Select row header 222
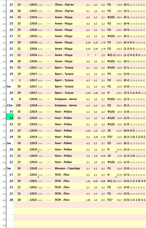 4,36
